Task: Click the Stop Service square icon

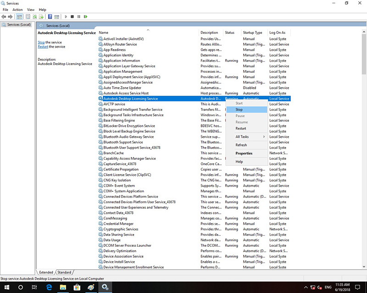Action: 72,16
